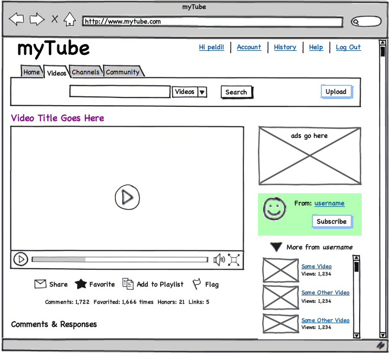Click the browser back arrow
The image size is (389, 353).
(x=16, y=19)
